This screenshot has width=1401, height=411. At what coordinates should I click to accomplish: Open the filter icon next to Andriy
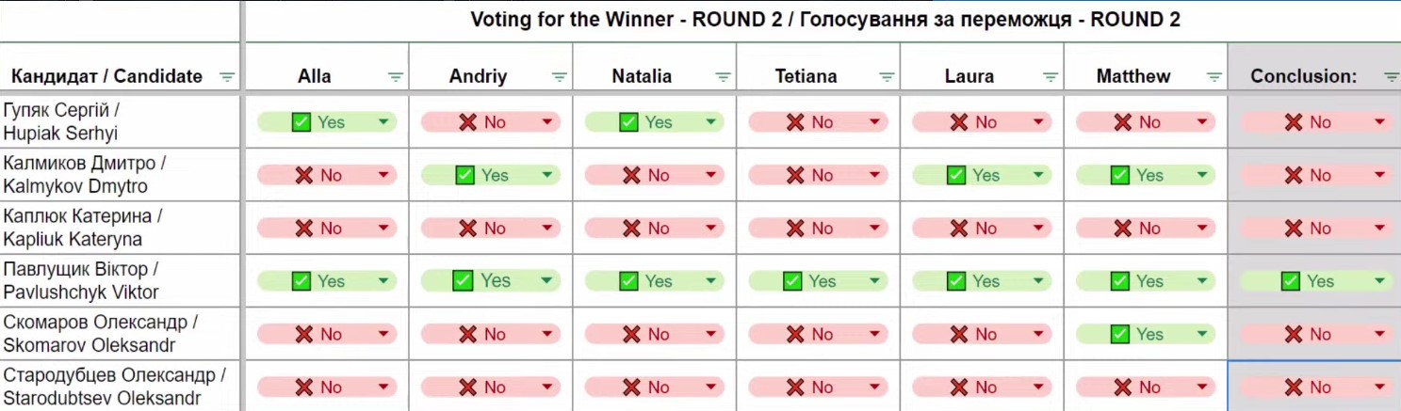click(x=560, y=77)
